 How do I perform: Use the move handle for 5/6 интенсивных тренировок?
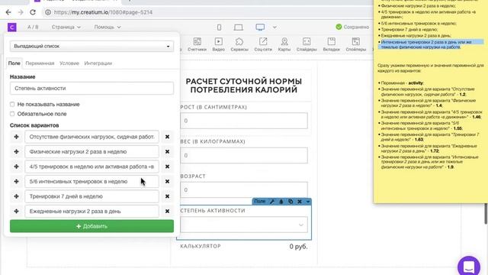click(16, 182)
